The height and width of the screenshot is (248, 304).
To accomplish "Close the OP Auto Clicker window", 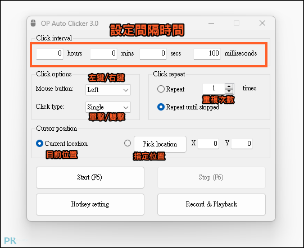I will 262,23.
